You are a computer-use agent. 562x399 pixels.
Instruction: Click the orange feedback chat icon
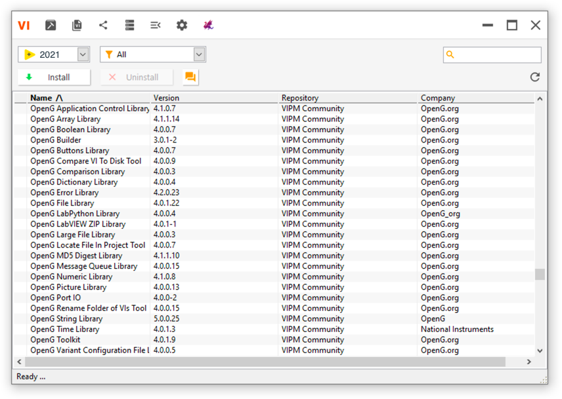point(190,77)
